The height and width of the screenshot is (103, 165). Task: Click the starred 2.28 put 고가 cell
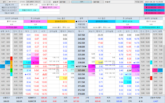point(127,74)
